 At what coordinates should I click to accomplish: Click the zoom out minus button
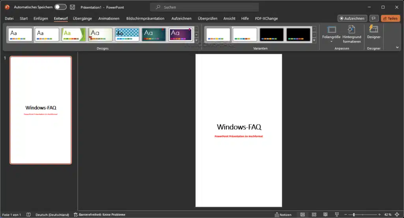tap(346, 214)
